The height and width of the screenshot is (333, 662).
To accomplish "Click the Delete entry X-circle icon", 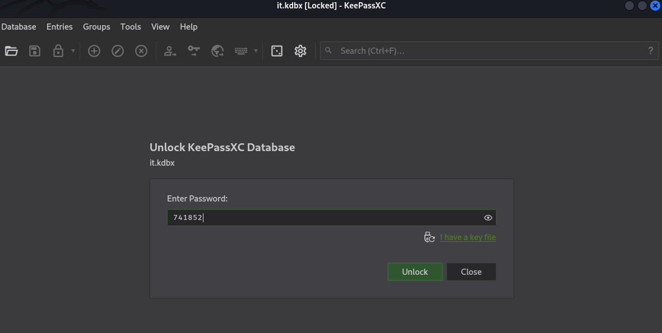I will coord(141,51).
